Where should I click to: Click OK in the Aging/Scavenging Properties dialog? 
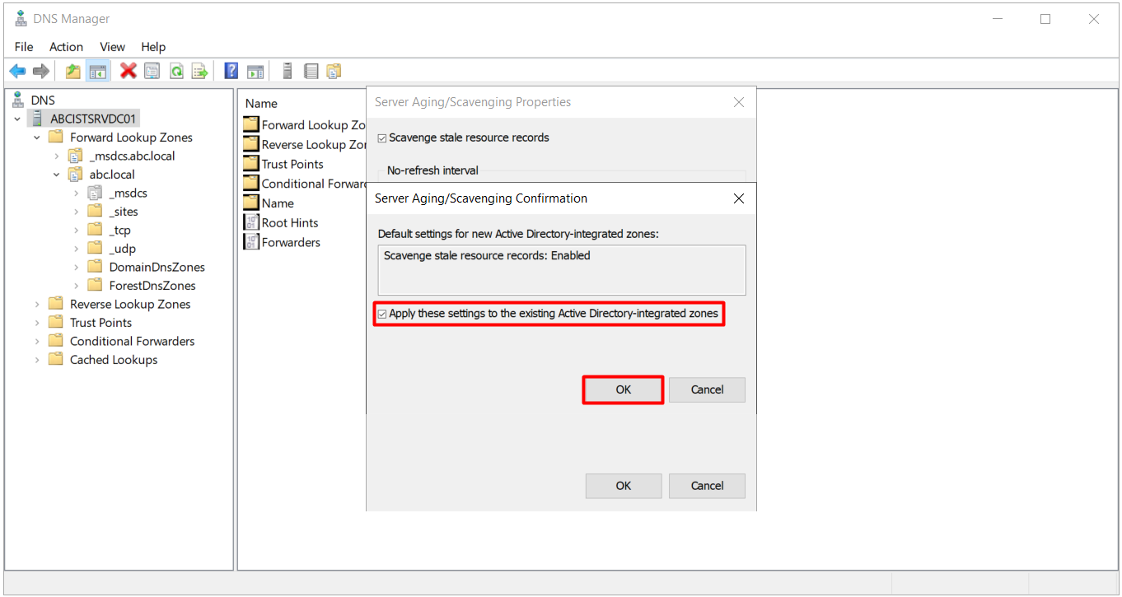click(624, 486)
